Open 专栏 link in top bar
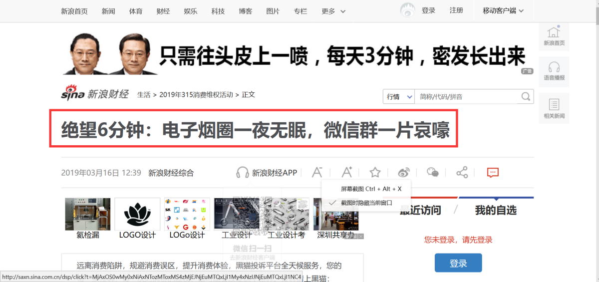This screenshot has height=282, width=599. pyautogui.click(x=300, y=11)
